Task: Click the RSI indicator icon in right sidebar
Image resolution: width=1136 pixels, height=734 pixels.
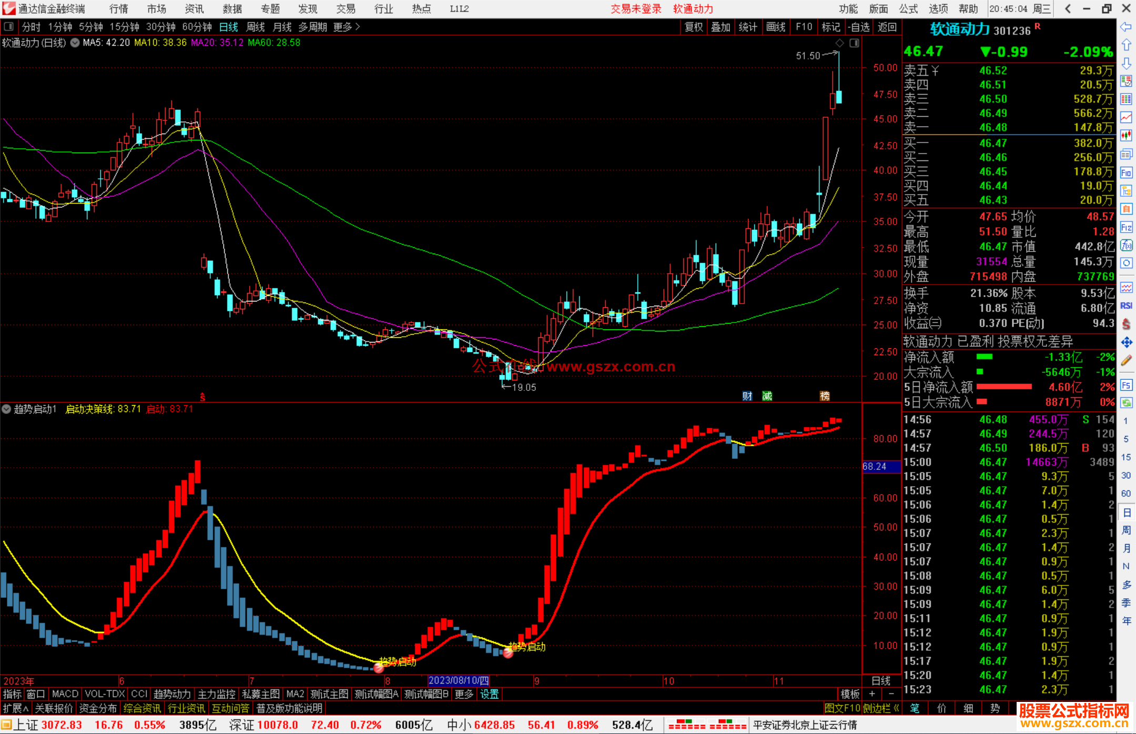Action: pyautogui.click(x=1126, y=306)
